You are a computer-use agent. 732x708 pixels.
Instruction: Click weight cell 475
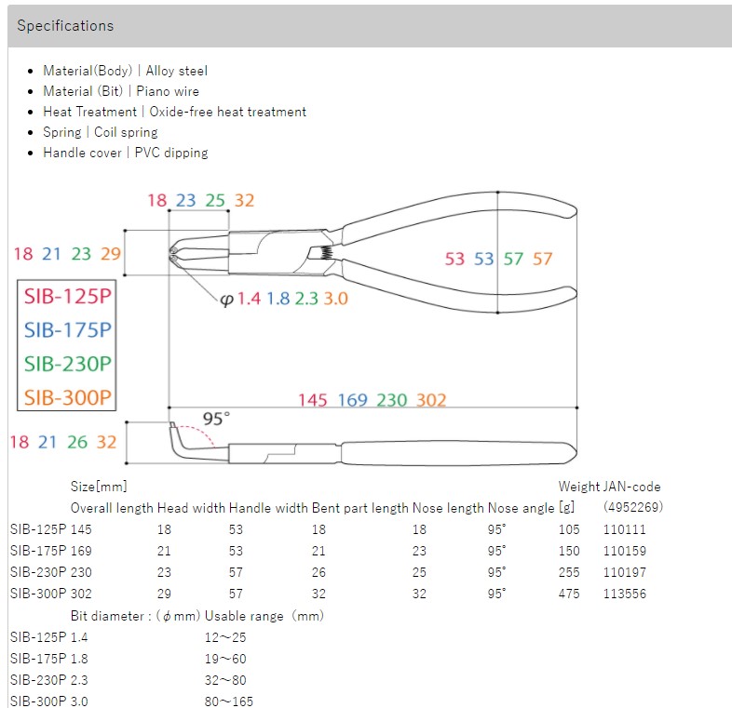[569, 594]
